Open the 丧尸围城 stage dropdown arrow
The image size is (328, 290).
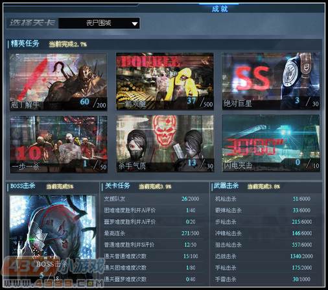click(x=135, y=23)
